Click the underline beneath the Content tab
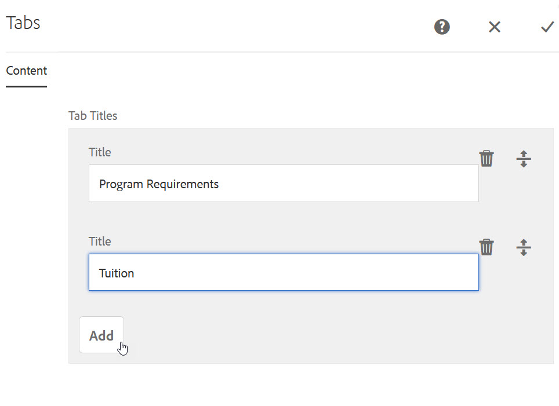 point(26,86)
